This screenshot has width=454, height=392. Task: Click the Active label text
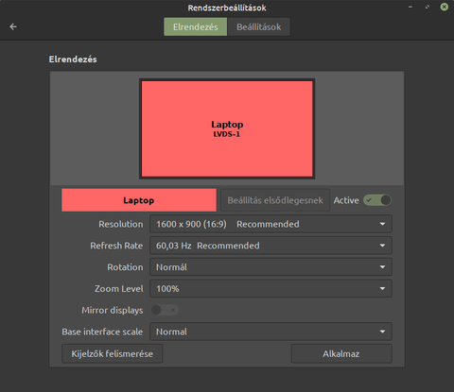pos(346,200)
